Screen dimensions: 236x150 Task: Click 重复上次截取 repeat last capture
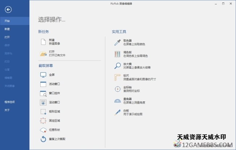coord(43,139)
